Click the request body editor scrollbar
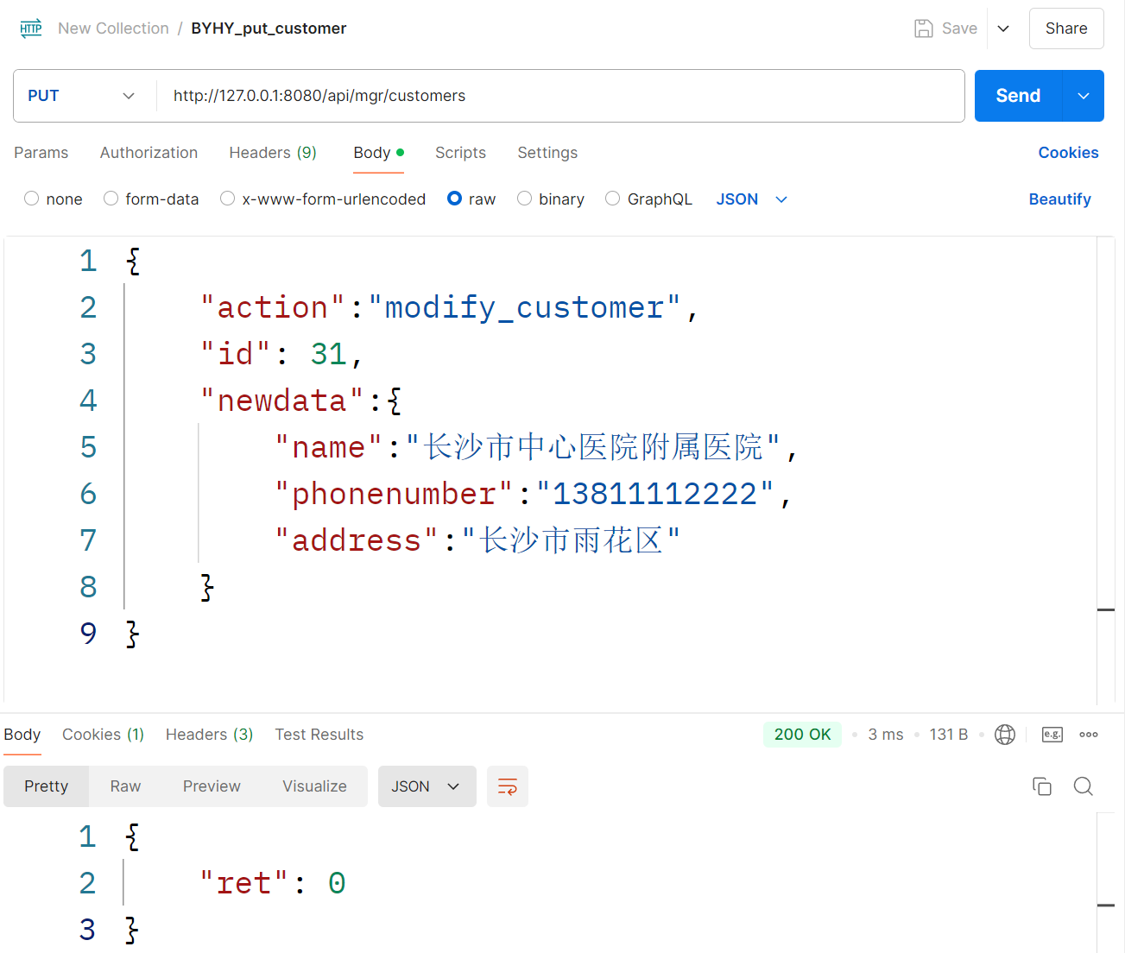The height and width of the screenshot is (953, 1125). pos(1106,470)
